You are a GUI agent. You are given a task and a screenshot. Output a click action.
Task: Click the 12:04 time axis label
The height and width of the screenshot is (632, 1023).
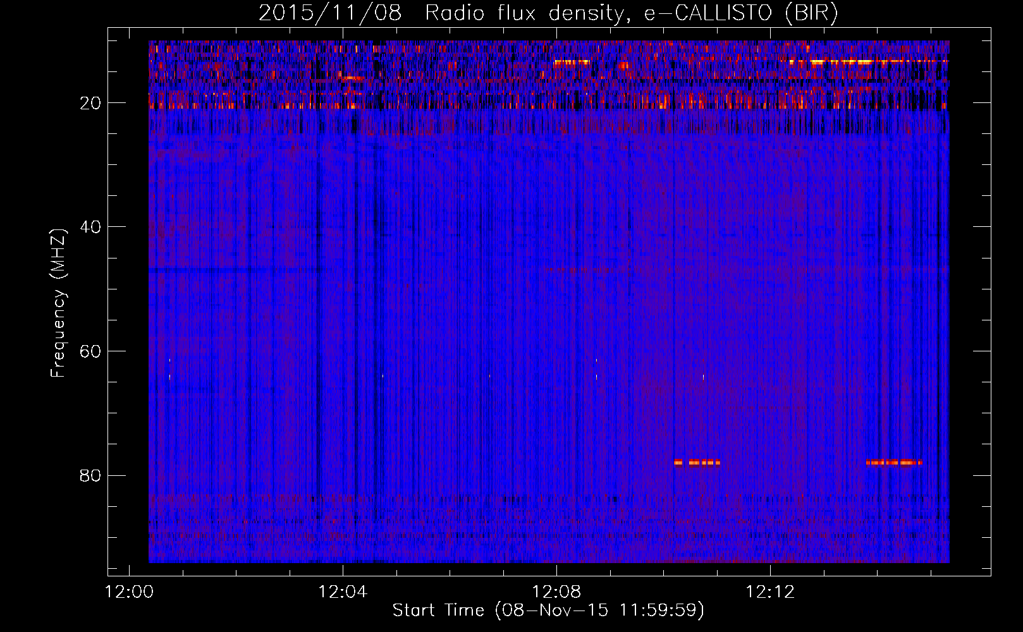click(343, 592)
